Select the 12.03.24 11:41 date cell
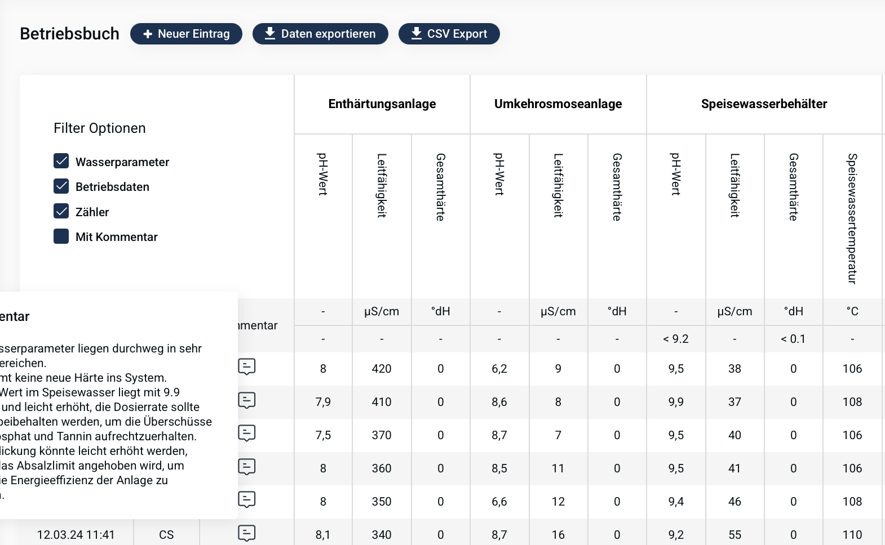Screen dimensions: 885x545 pyautogui.click(x=76, y=535)
